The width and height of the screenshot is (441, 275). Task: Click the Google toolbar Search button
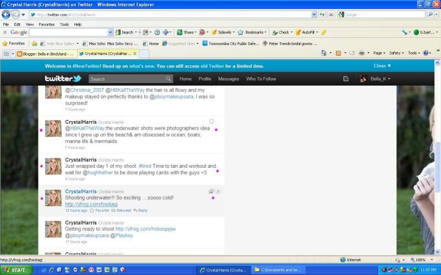click(x=125, y=32)
